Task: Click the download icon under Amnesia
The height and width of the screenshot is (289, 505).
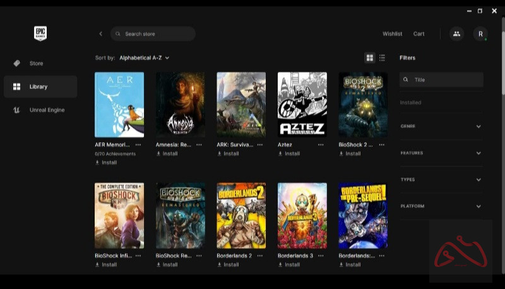Action: click(158, 154)
